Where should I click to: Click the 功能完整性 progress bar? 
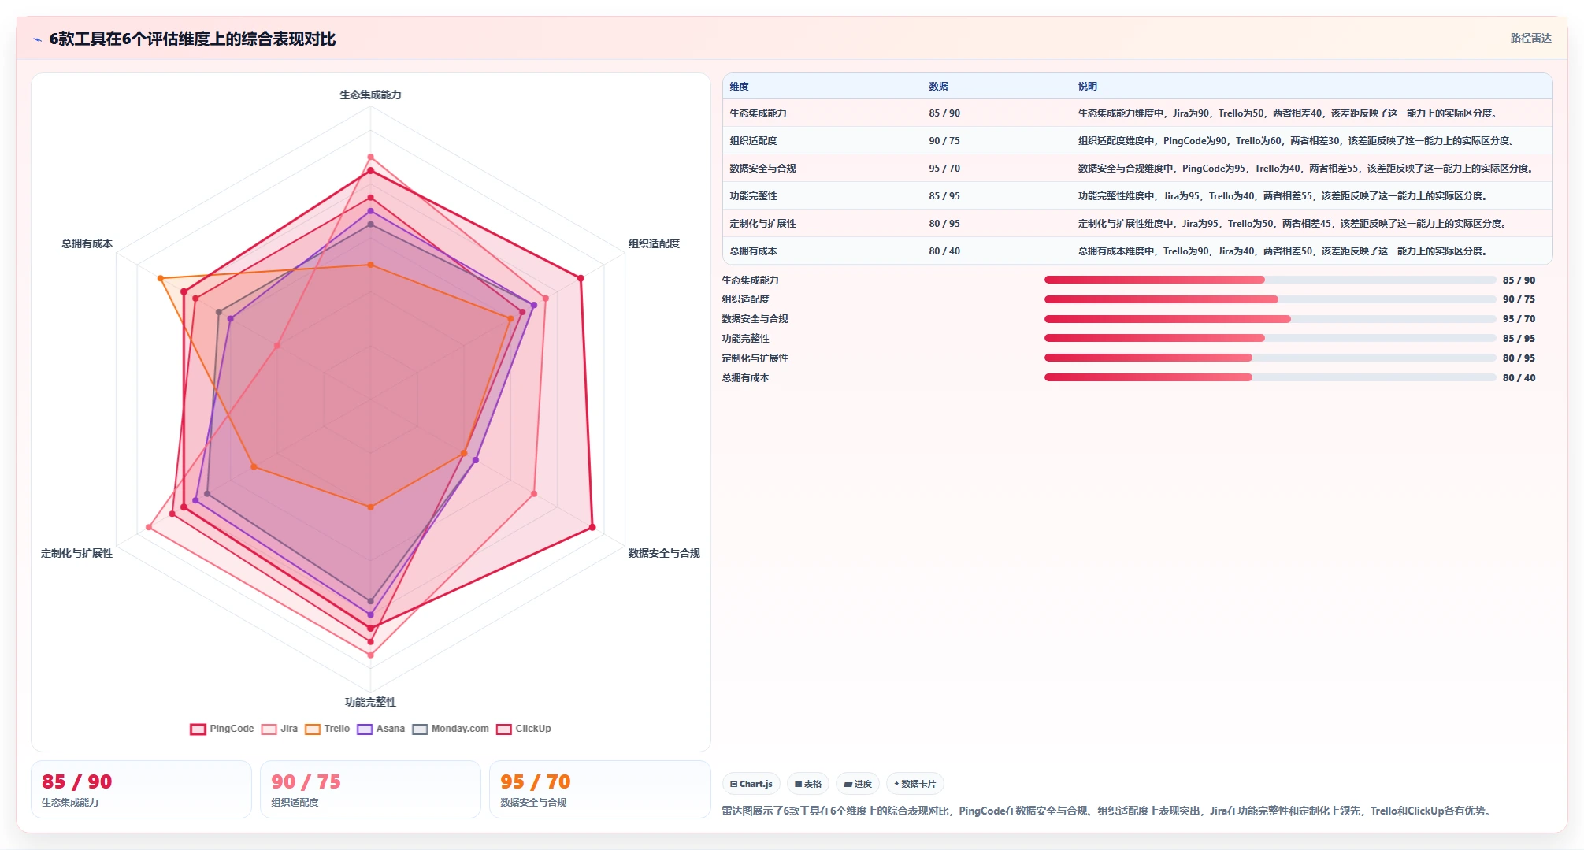1270,338
